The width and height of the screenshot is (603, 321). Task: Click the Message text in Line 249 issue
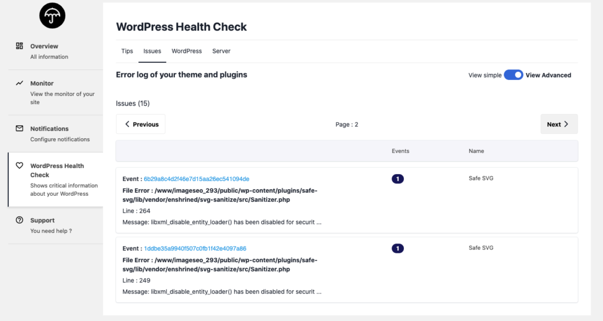point(222,292)
